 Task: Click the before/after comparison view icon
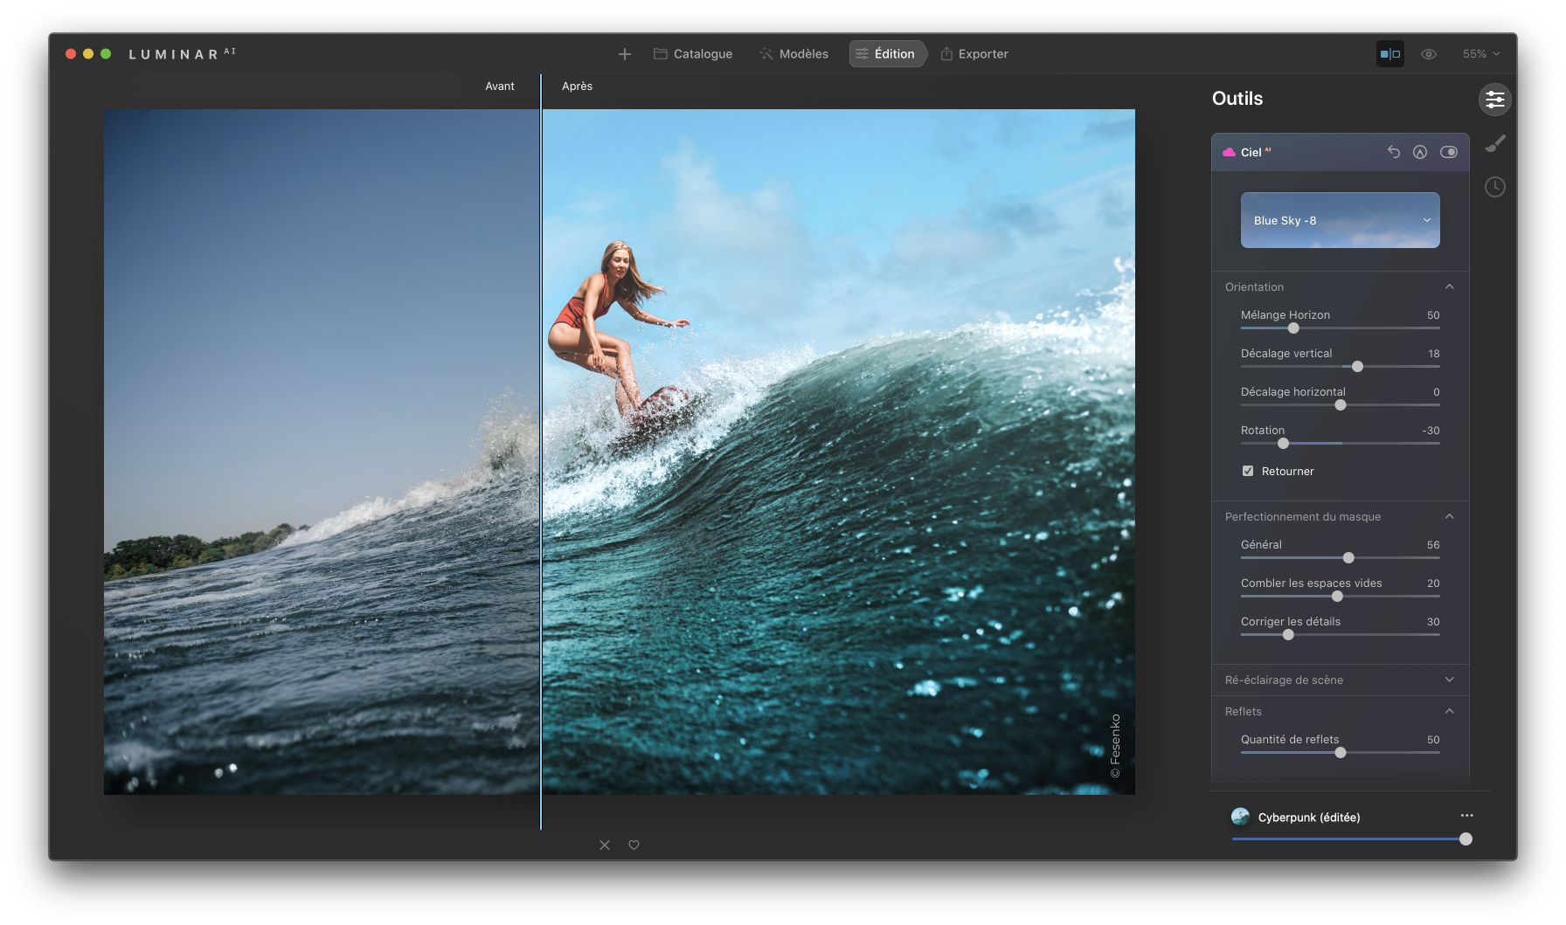click(1389, 53)
